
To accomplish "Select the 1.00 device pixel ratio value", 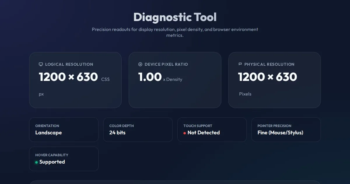I will (x=150, y=77).
